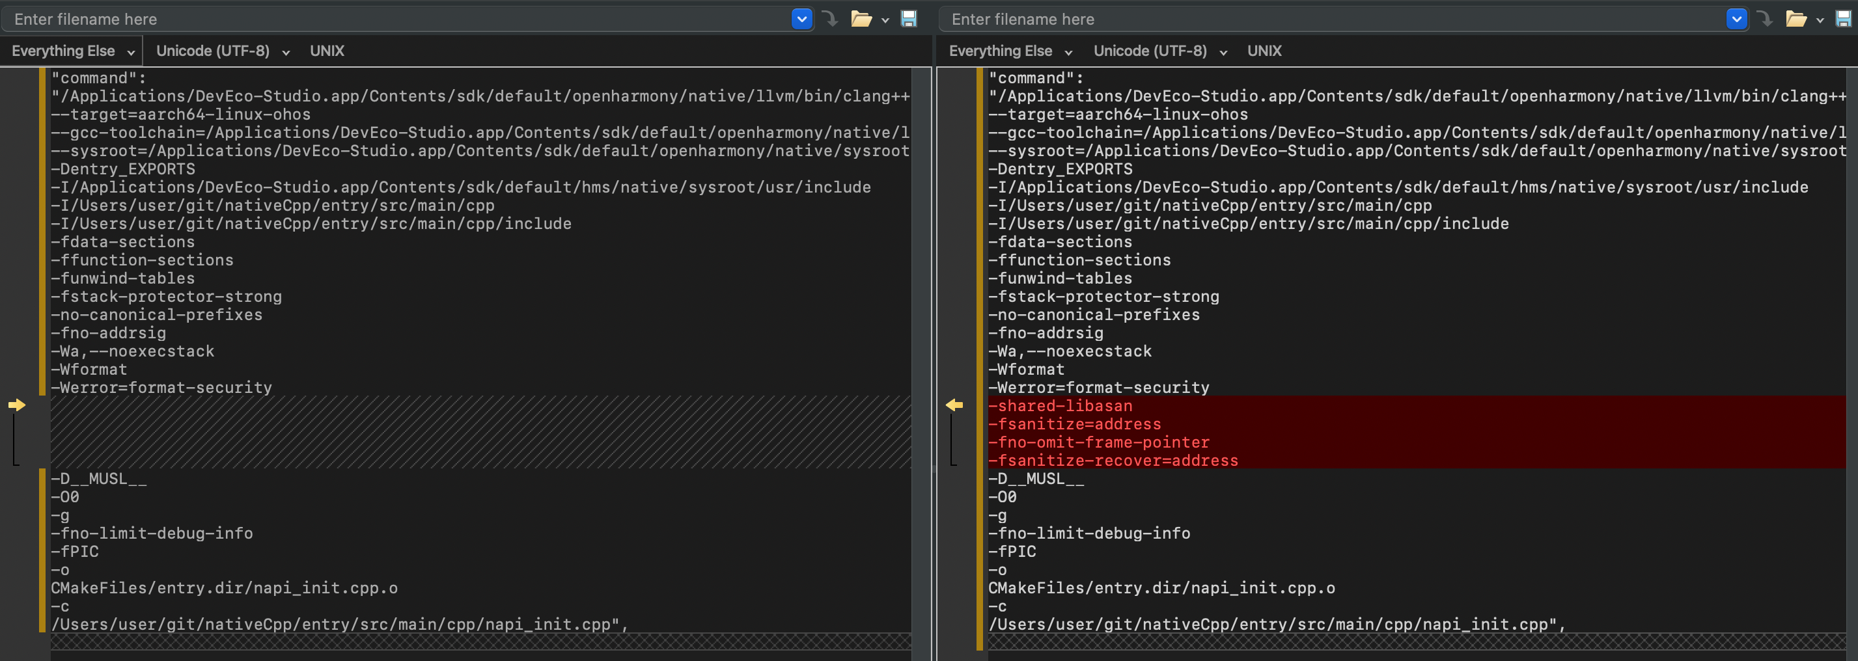
Task: Click the right pane 'UNIX' line-ending label
Action: 1264,51
